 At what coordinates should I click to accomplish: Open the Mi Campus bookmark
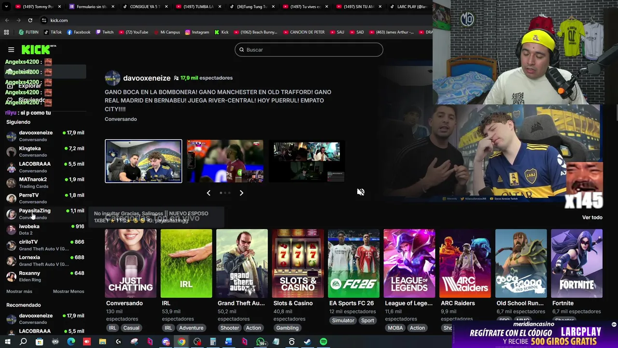coord(167,32)
